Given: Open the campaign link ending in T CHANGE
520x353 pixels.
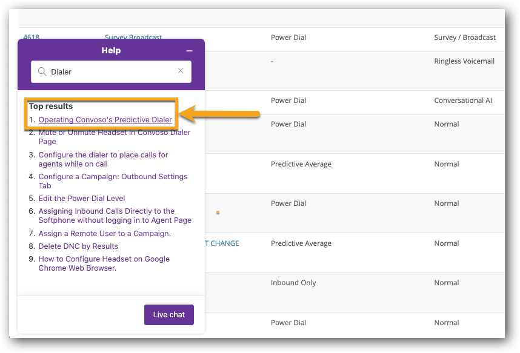Looking at the screenshot, I should tap(222, 243).
